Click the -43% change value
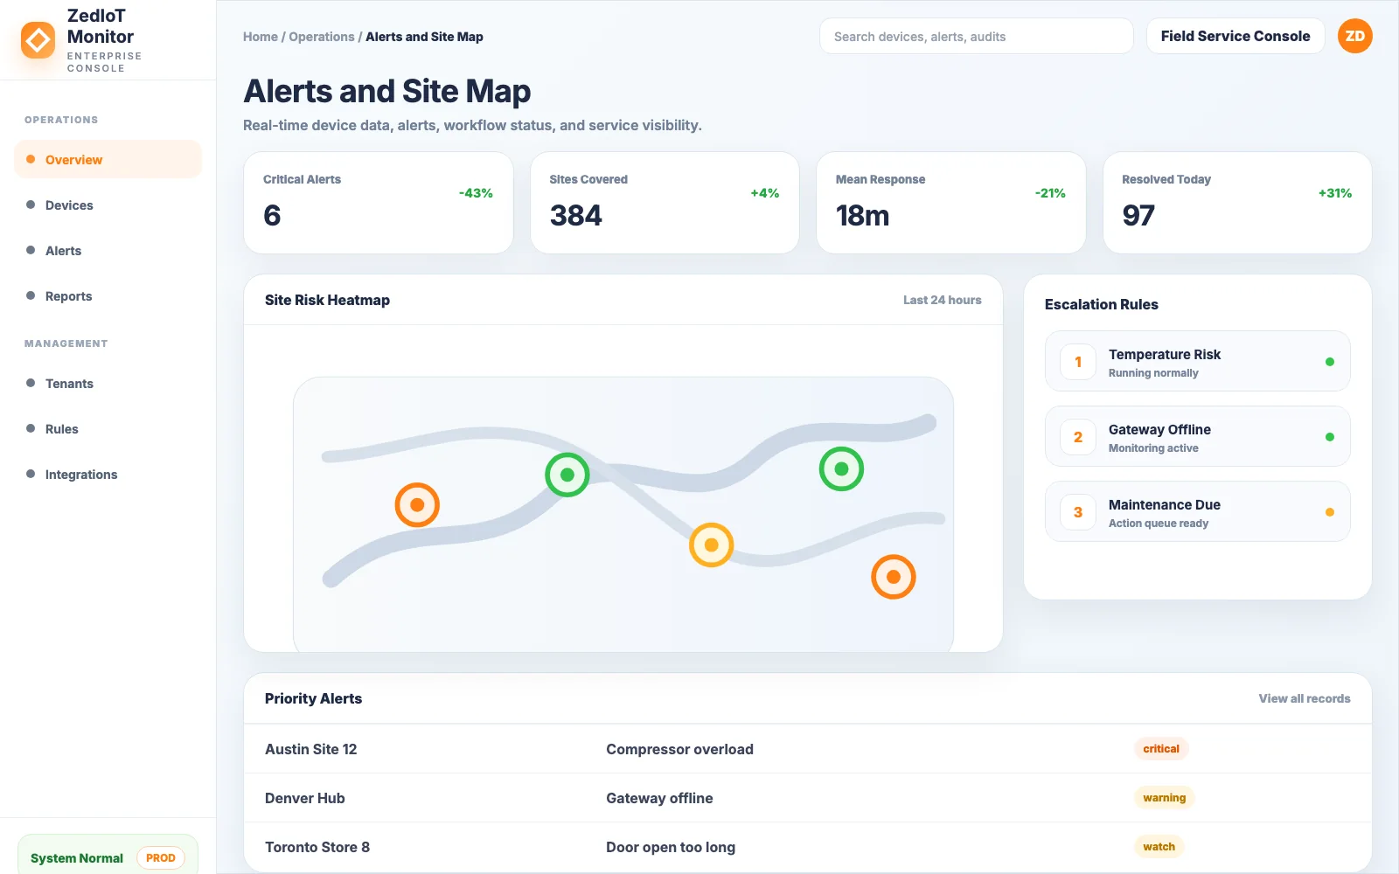The height and width of the screenshot is (874, 1399). [476, 193]
